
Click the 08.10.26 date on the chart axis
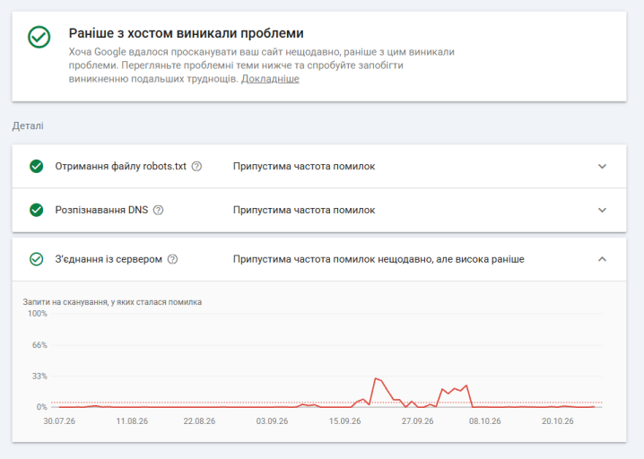point(485,421)
